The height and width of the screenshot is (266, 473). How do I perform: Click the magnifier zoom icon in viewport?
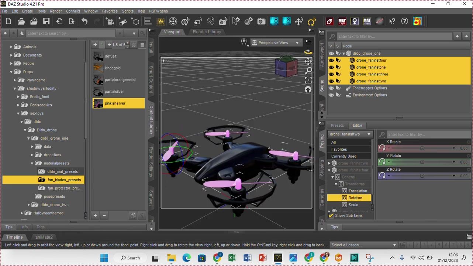pyautogui.click(x=308, y=71)
